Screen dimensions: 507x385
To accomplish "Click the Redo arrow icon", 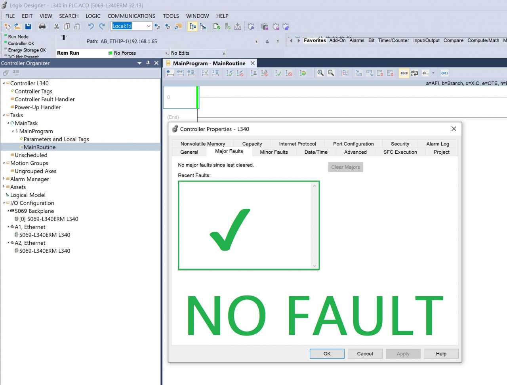I will tap(102, 27).
